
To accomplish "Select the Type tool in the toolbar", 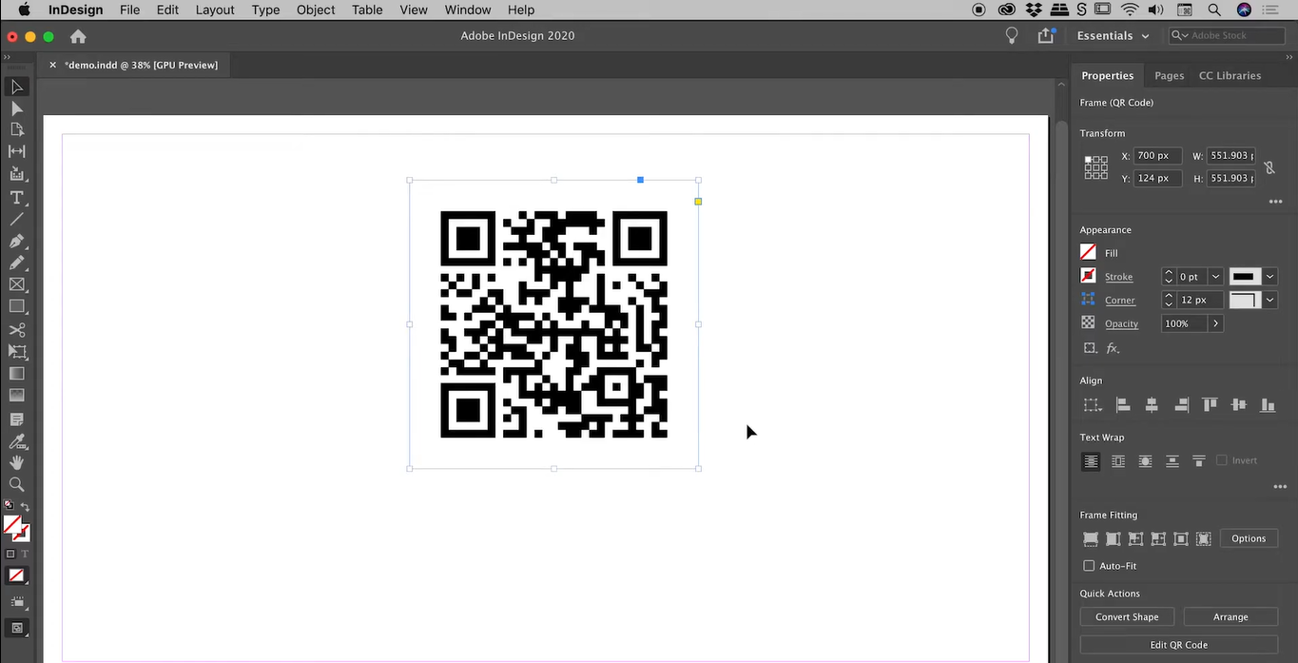I will point(16,198).
